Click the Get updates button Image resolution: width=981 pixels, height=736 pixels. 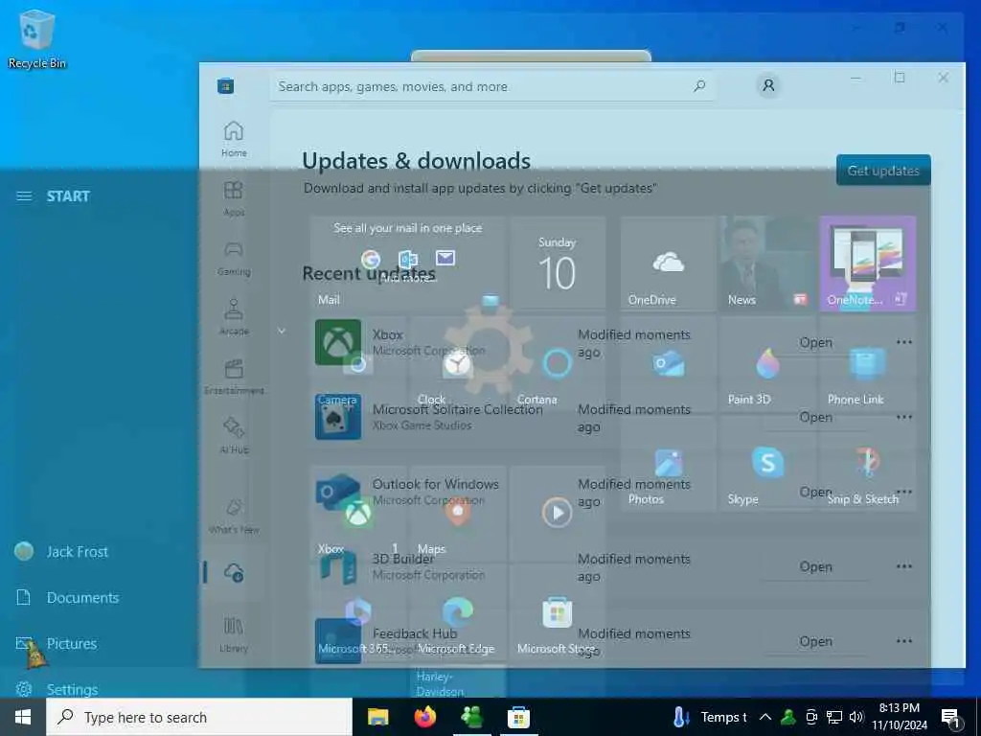882,171
